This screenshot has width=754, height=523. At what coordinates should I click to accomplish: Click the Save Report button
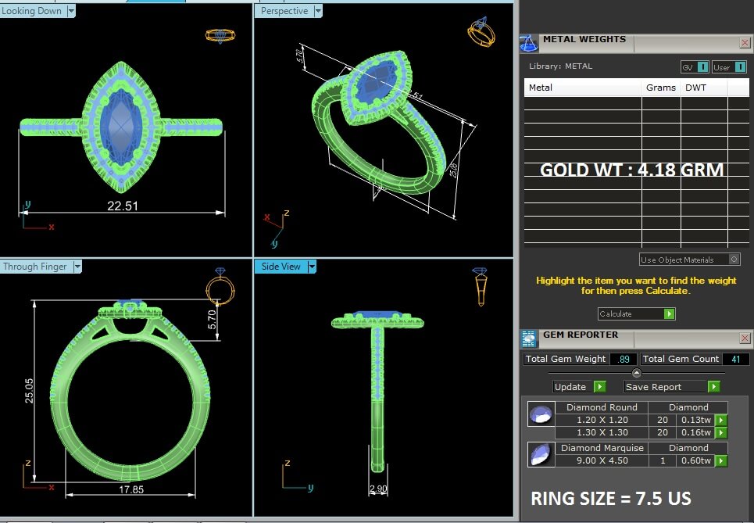click(671, 387)
